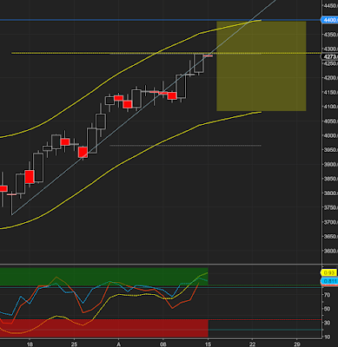The image size is (338, 347).
Task: Click the oscillator axis label 50
Action: (328, 309)
